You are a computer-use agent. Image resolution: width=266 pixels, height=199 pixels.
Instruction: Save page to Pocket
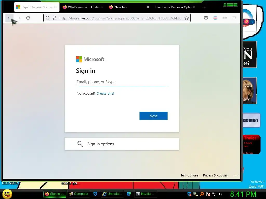click(206, 18)
